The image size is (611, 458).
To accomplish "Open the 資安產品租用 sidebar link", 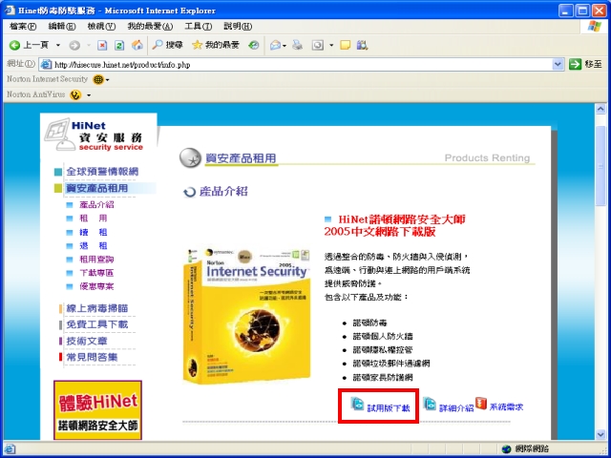I will click(x=96, y=188).
